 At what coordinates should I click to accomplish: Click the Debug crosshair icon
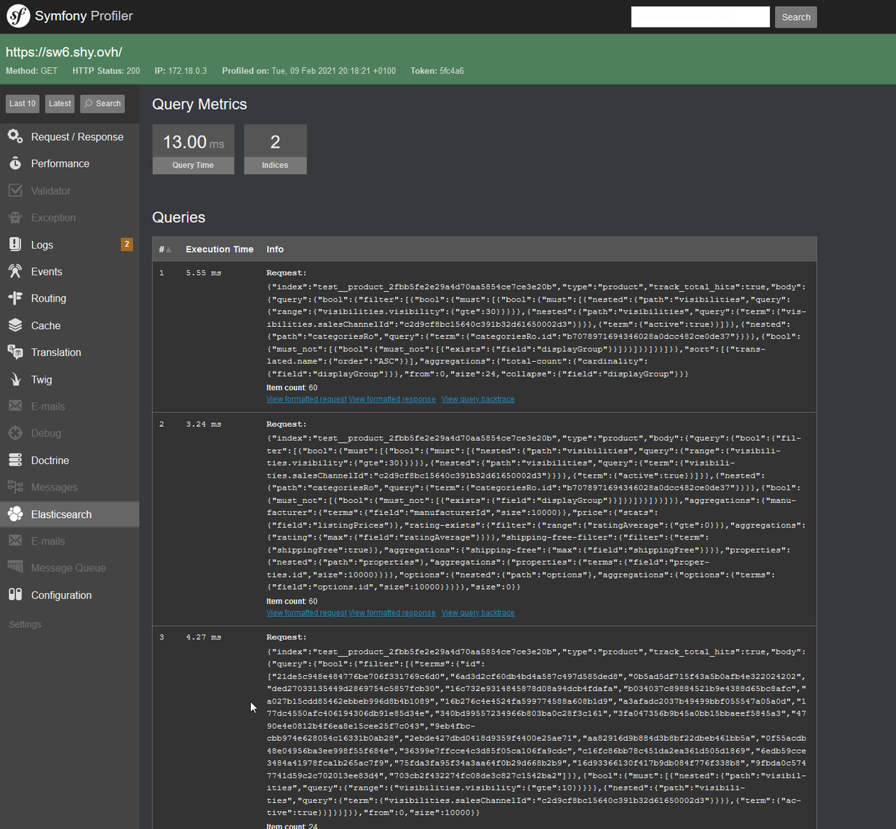[15, 433]
